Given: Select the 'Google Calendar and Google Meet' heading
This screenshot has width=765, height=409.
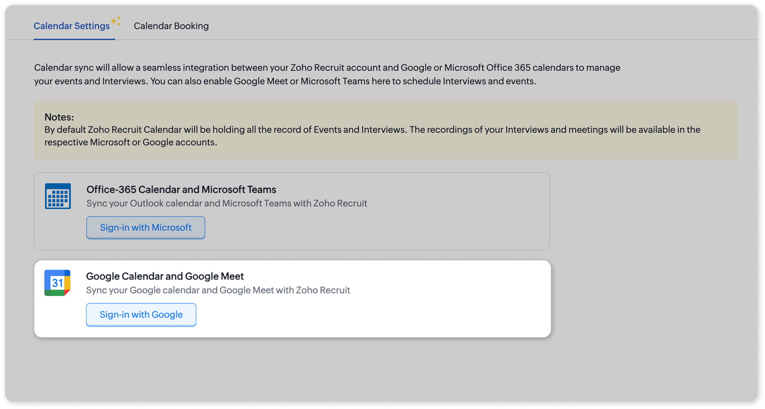Looking at the screenshot, I should pyautogui.click(x=165, y=276).
